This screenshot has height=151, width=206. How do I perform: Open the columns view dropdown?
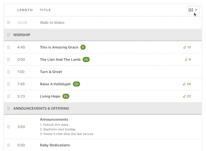click(x=193, y=10)
